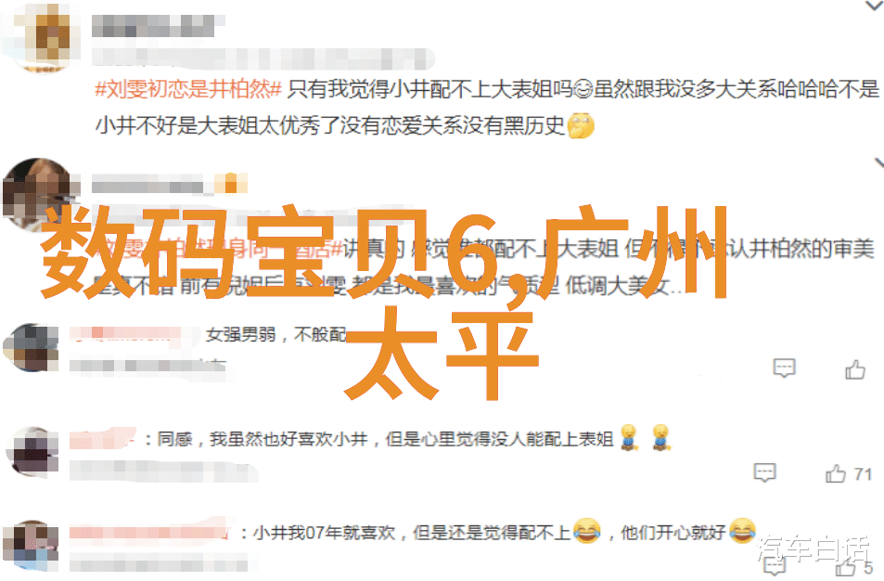
Task: Open avatar of the 女强男弱 commenter
Action: (31, 347)
